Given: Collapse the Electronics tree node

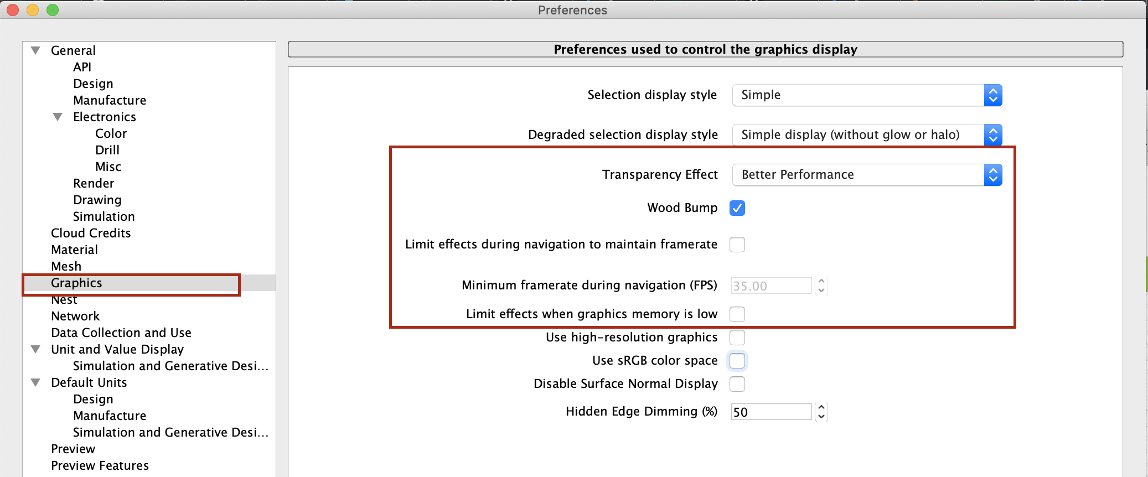Looking at the screenshot, I should pos(58,117).
